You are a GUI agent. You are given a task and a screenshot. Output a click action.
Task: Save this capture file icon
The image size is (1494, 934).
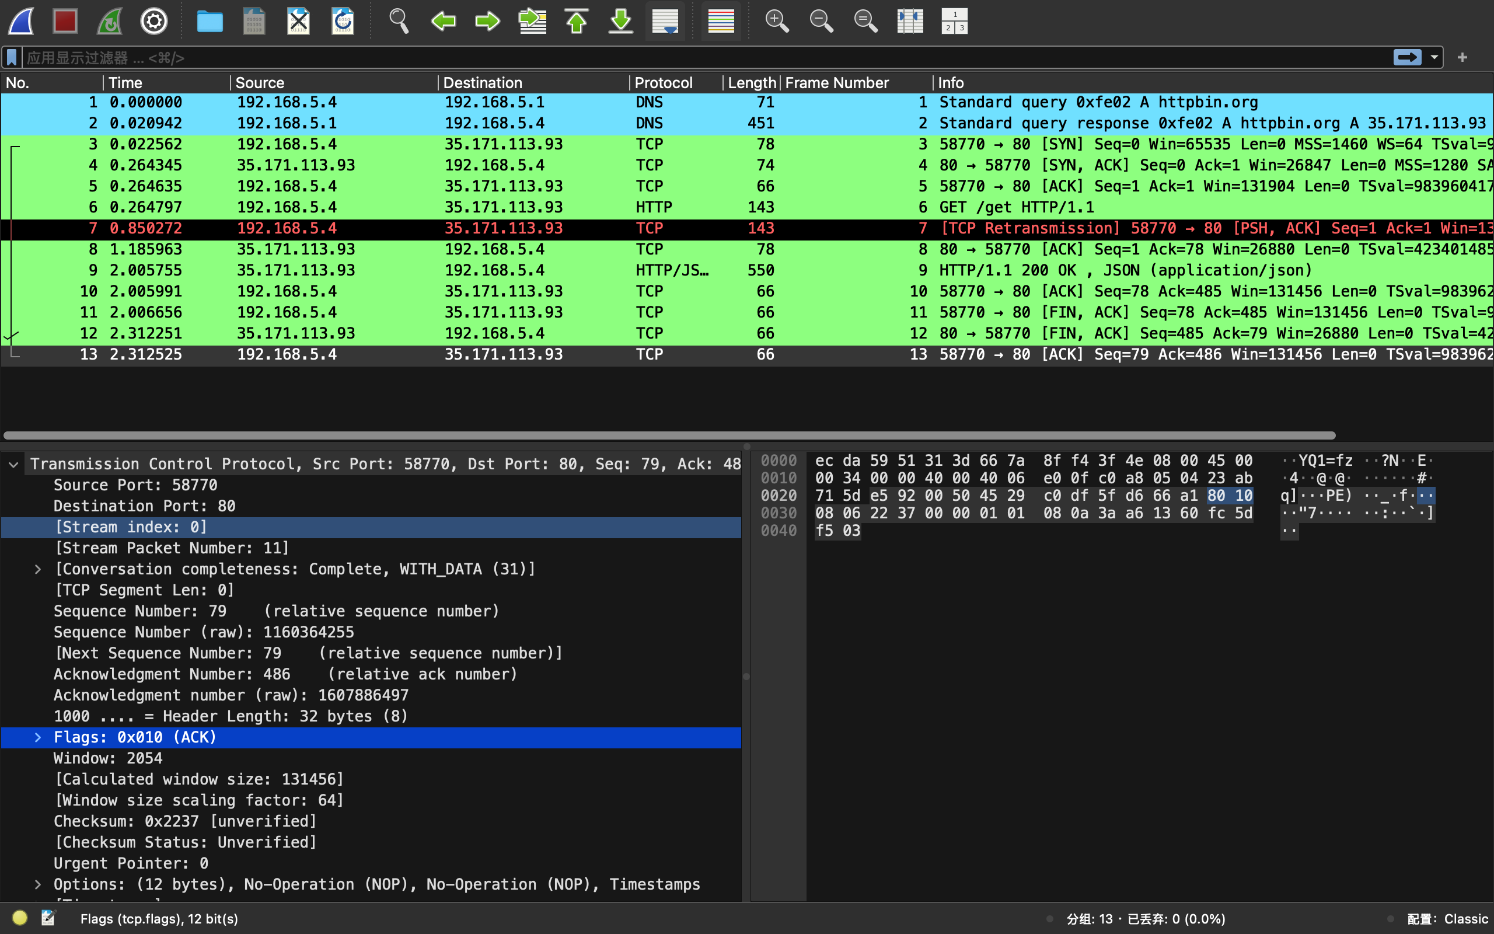(x=254, y=21)
